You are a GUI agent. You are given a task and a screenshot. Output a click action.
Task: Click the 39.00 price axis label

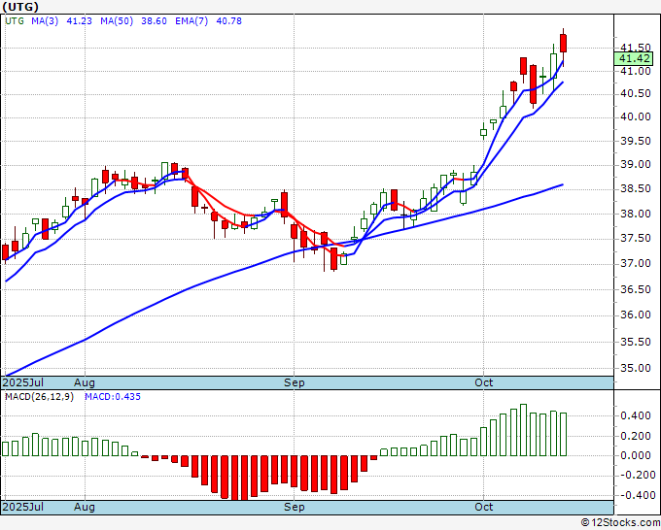click(636, 165)
